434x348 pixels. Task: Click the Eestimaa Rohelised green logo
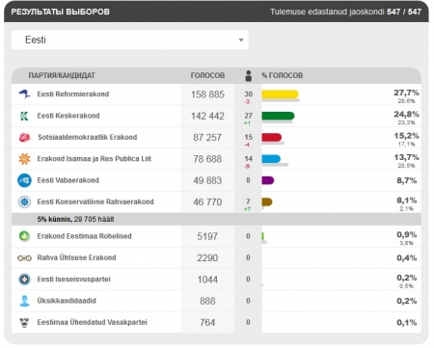click(24, 236)
